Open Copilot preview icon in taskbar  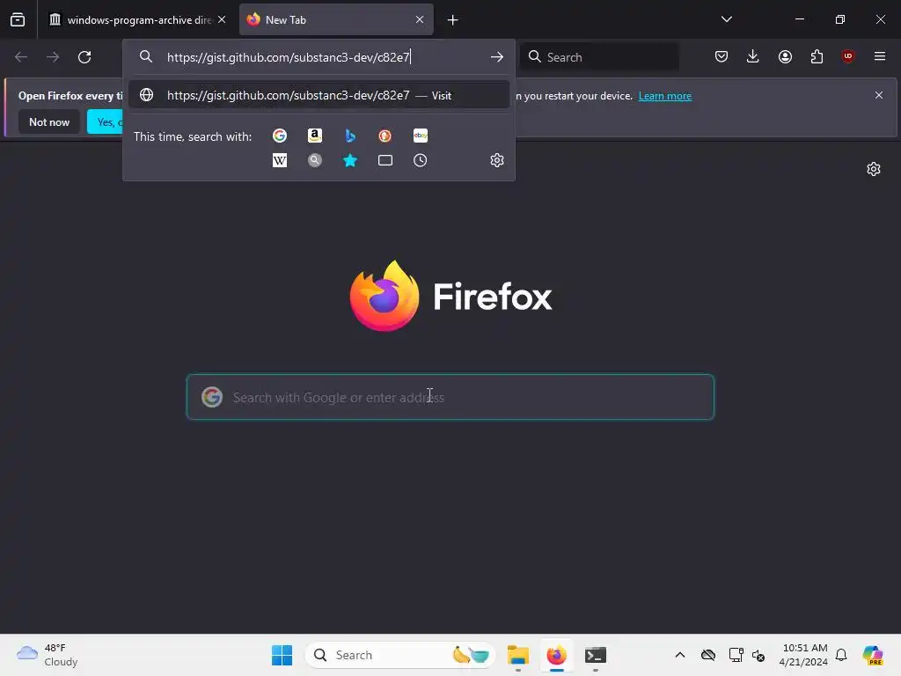[873, 655]
